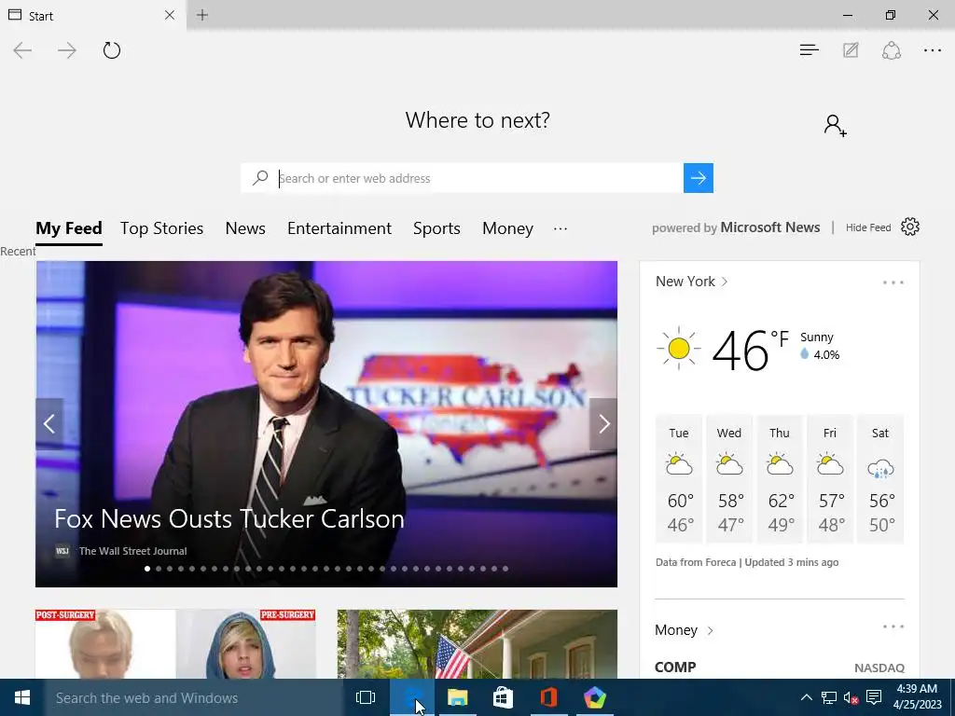
Task: Open the taskbar clock showing 4:39 AM
Action: 917,697
